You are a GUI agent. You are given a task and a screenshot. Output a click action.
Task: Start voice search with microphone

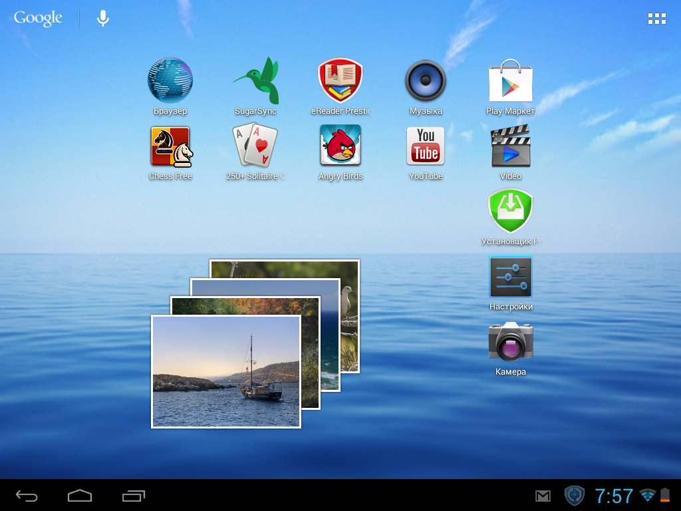tap(103, 18)
